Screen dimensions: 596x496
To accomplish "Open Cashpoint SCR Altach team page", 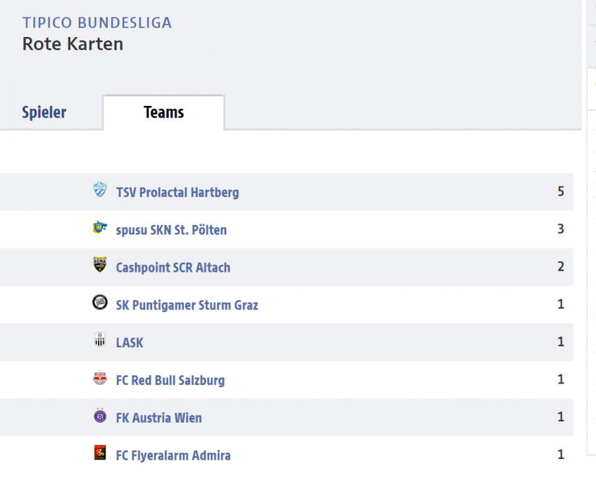I will point(173,268).
